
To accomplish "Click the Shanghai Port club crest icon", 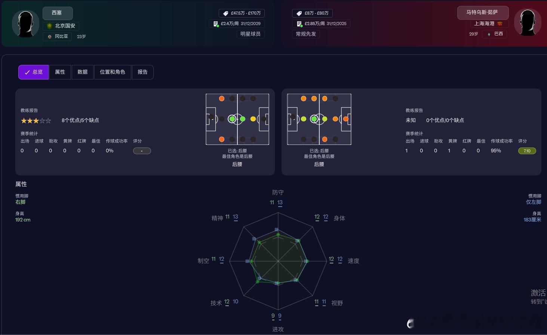I will pos(499,24).
